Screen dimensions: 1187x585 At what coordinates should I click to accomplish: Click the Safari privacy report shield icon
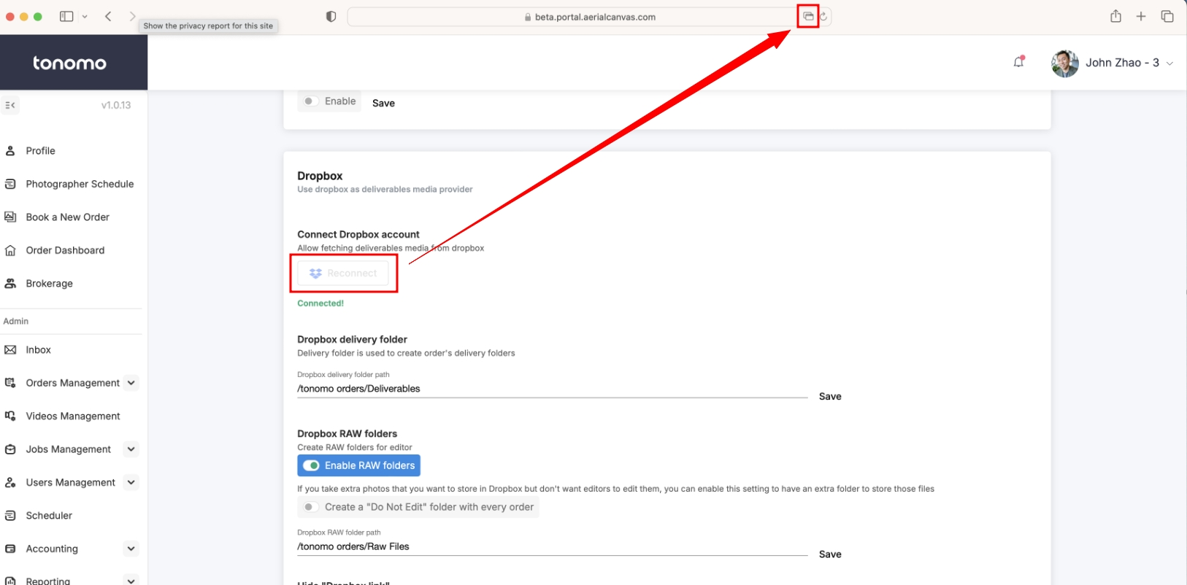331,16
